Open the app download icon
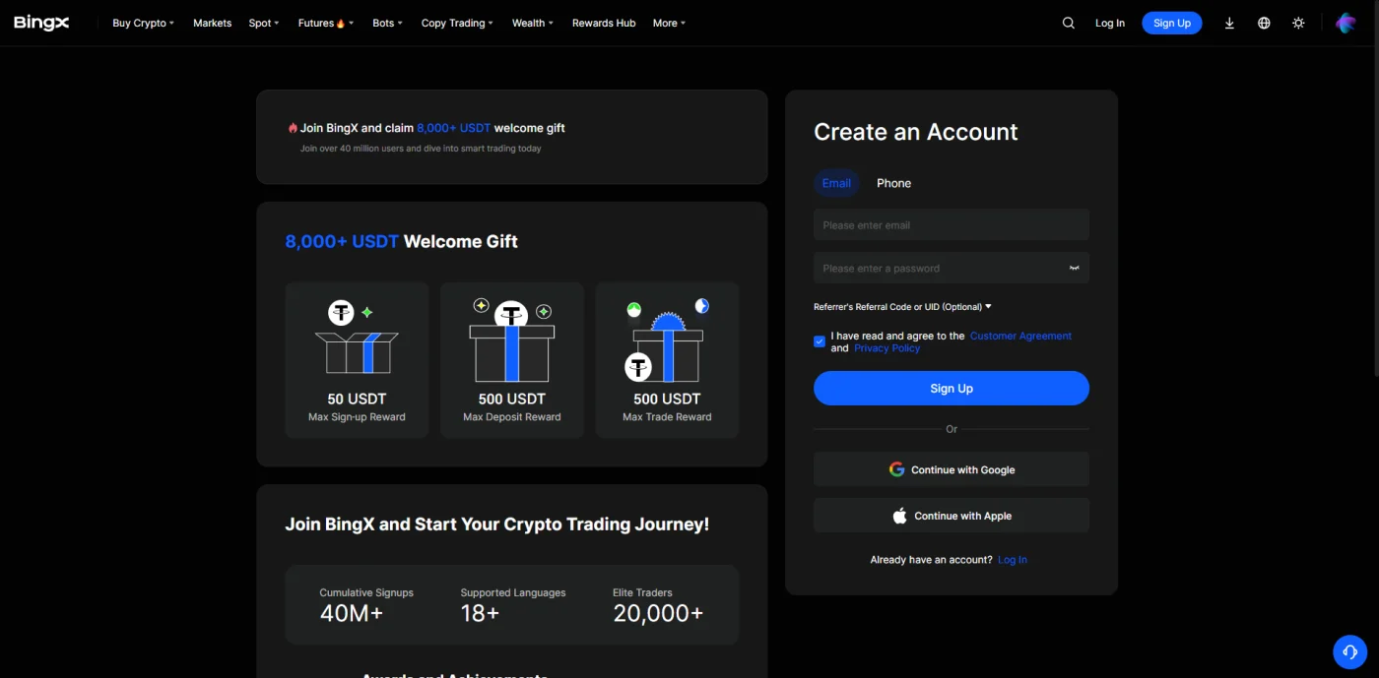 (x=1229, y=23)
